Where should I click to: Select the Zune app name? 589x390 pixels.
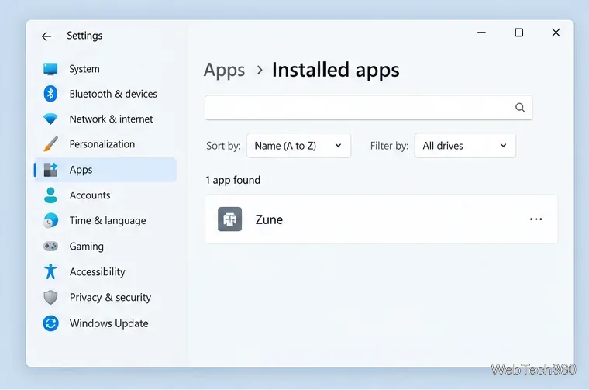click(x=269, y=219)
